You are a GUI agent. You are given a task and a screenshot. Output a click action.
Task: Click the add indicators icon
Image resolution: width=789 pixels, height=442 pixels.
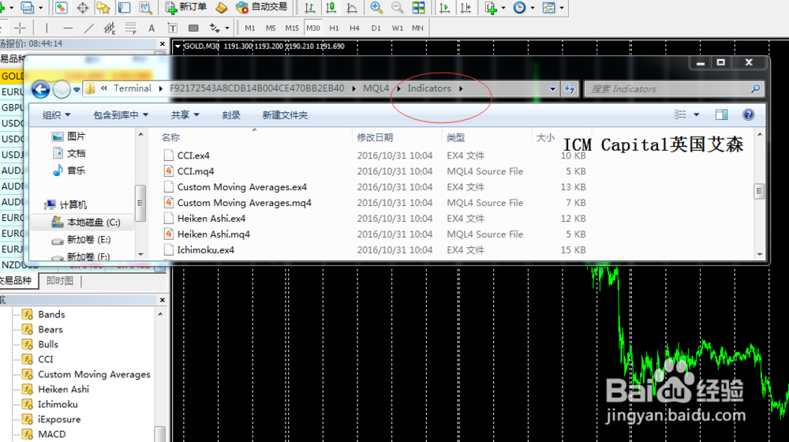(x=491, y=8)
